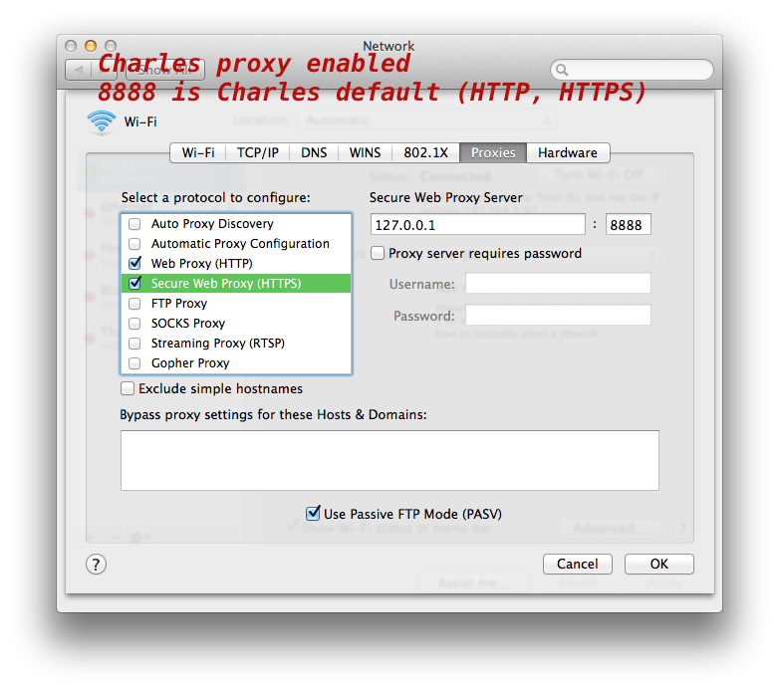This screenshot has height=691, width=779.
Task: Switch to the 802.1X tab
Action: tap(425, 152)
